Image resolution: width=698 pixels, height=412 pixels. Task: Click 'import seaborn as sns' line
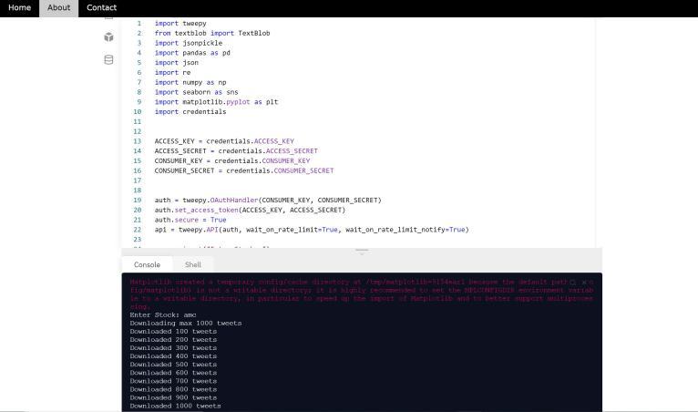point(196,92)
